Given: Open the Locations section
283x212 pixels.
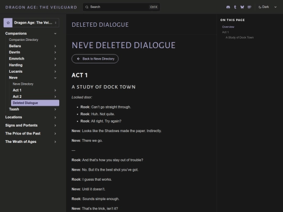Looking at the screenshot, I should click(x=14, y=117).
